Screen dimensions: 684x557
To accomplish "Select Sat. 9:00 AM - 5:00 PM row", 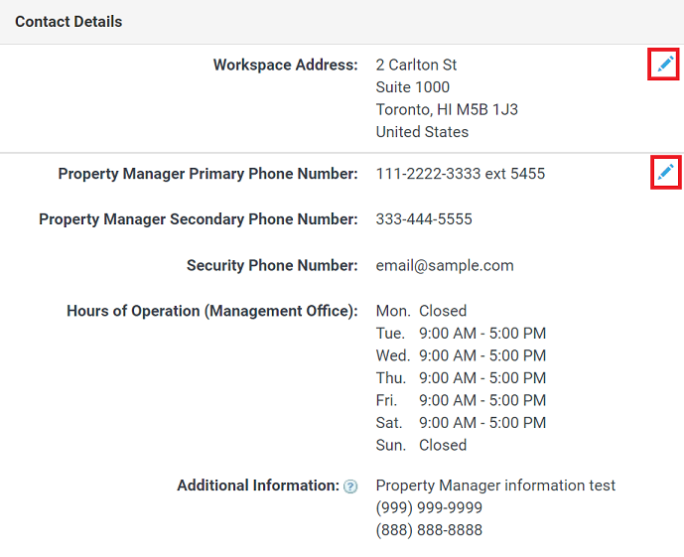I will [x=461, y=423].
